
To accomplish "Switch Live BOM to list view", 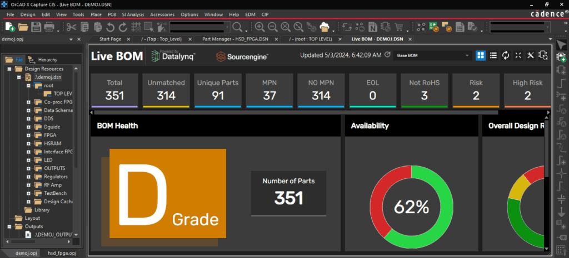I will (x=493, y=55).
